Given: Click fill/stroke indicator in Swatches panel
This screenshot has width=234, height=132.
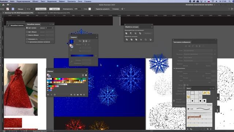Looking at the screenshot, I should (49, 75).
